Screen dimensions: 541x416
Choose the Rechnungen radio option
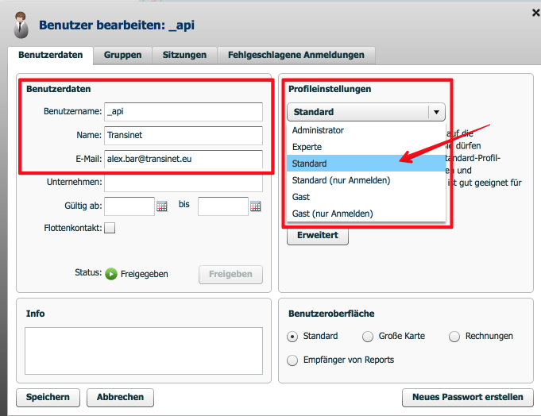pyautogui.click(x=454, y=337)
